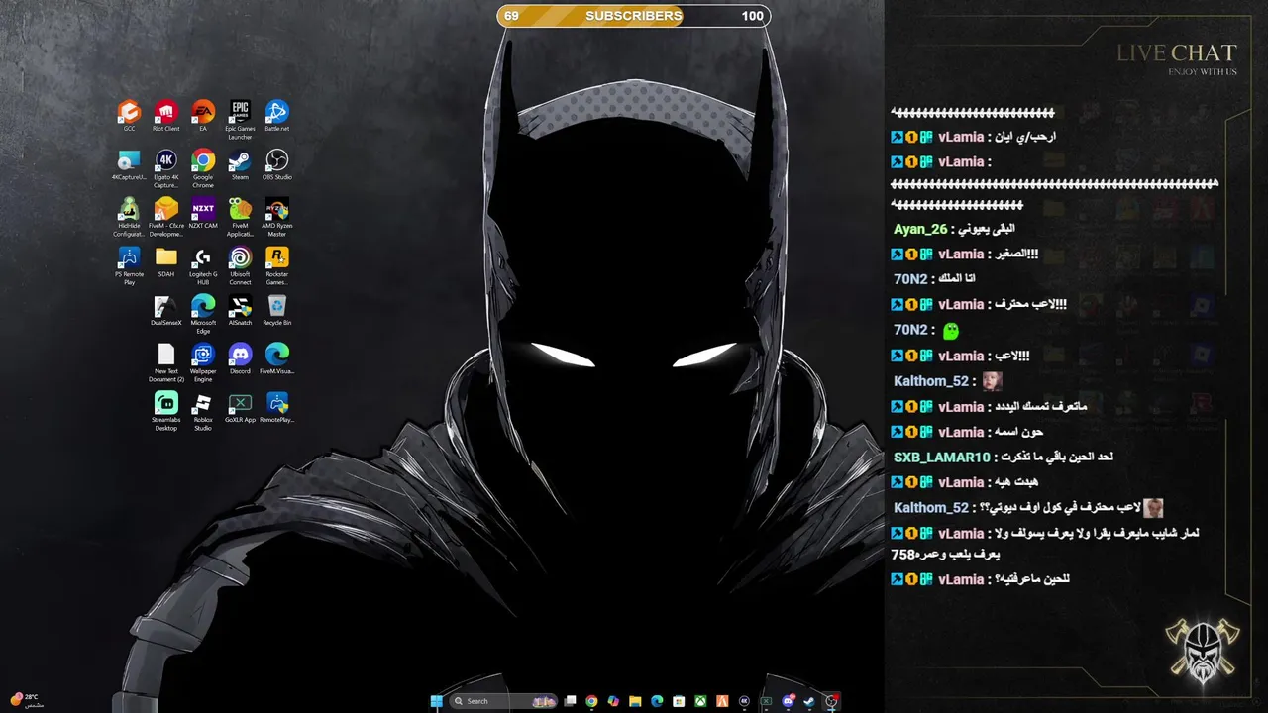Select the RemotePlay... desktop icon
Viewport: 1268px width, 713px height.
point(277,407)
